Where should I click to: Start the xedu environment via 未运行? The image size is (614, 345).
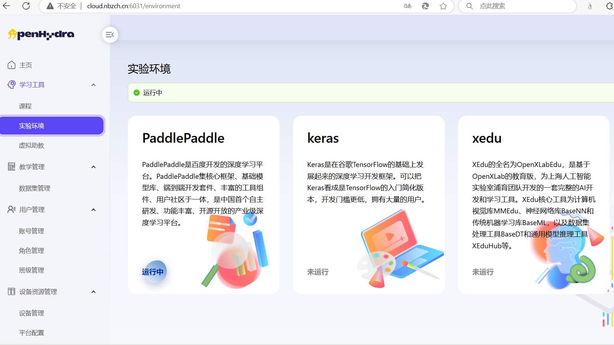pyautogui.click(x=483, y=272)
